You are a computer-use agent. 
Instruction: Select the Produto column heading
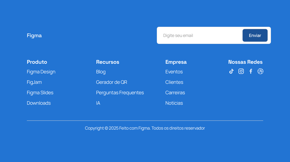point(37,62)
